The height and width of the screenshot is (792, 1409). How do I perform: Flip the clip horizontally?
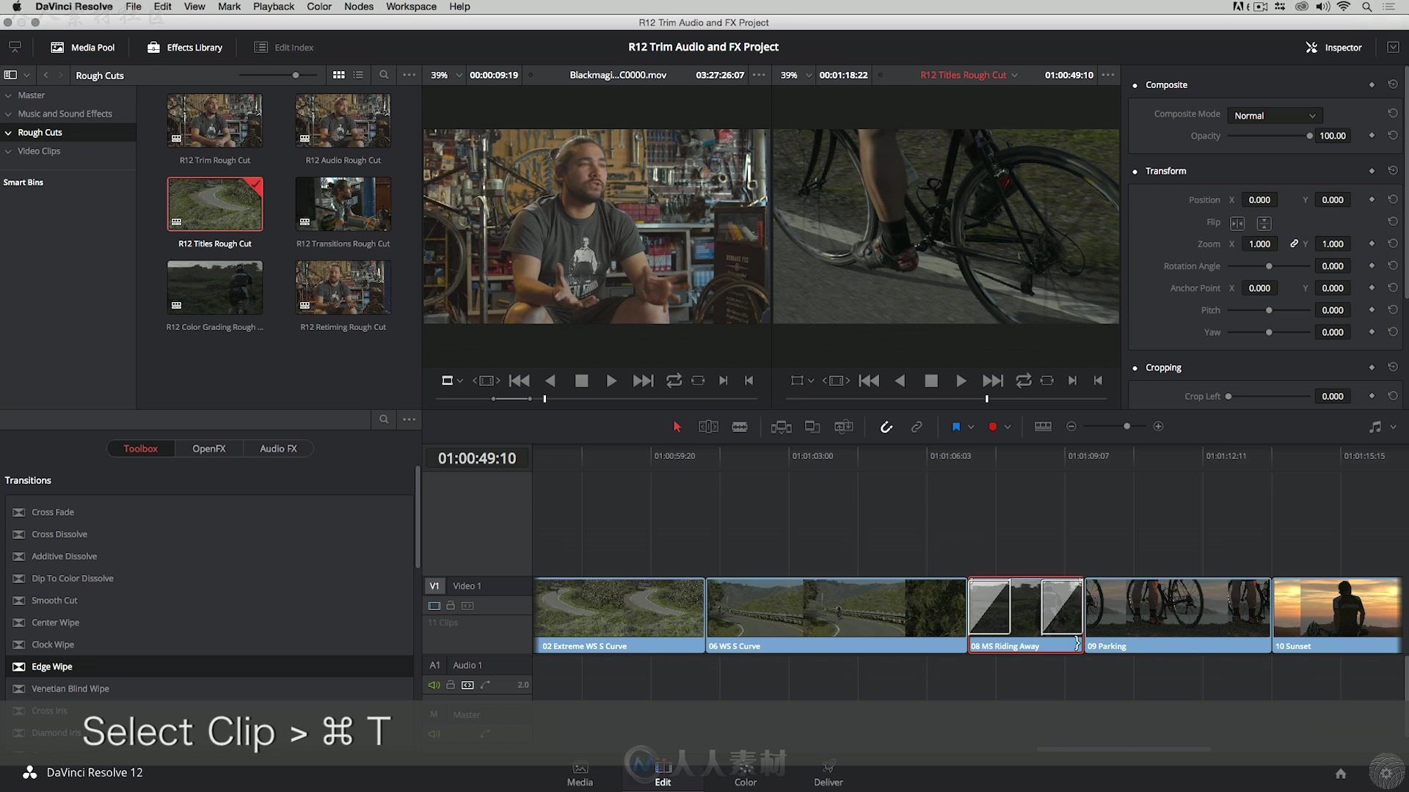click(x=1237, y=223)
